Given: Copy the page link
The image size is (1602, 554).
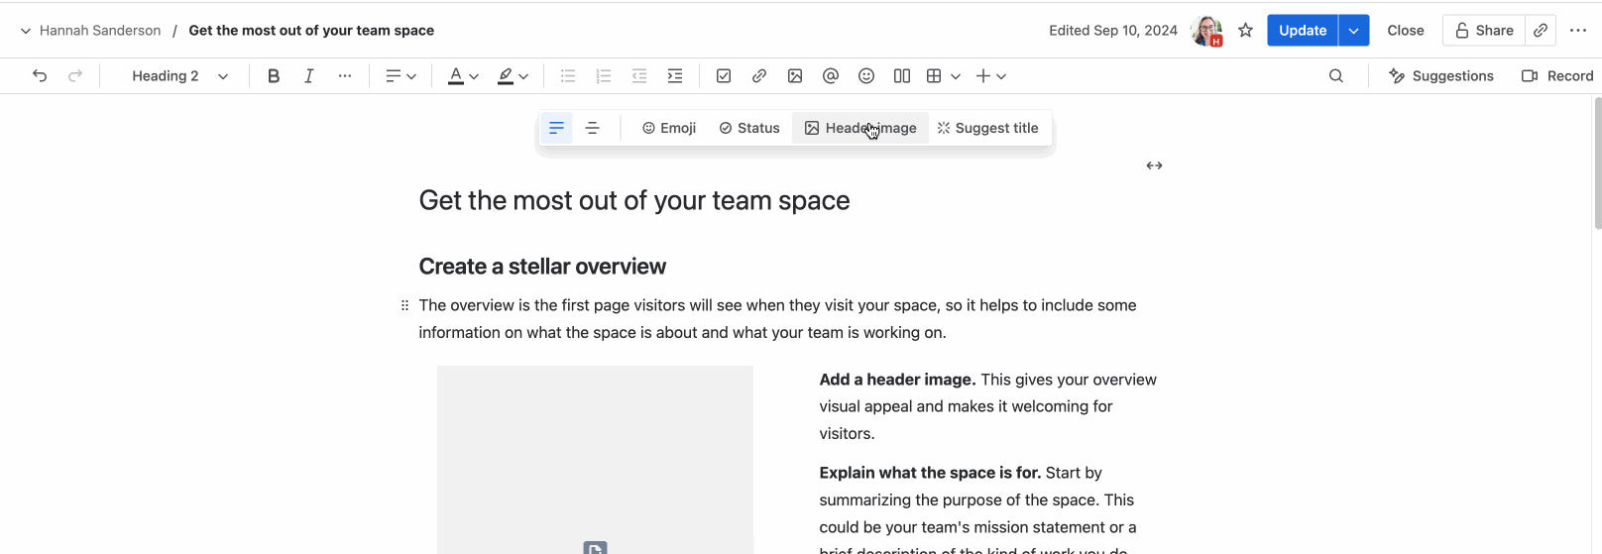Looking at the screenshot, I should pos(1541,31).
